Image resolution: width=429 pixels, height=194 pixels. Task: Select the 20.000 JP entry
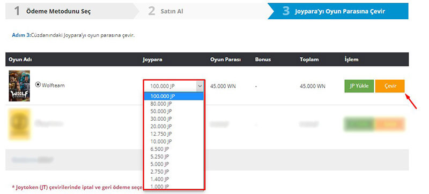(x=173, y=126)
